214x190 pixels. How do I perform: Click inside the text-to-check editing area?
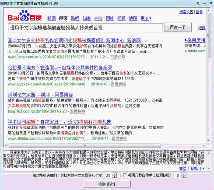(x=104, y=161)
